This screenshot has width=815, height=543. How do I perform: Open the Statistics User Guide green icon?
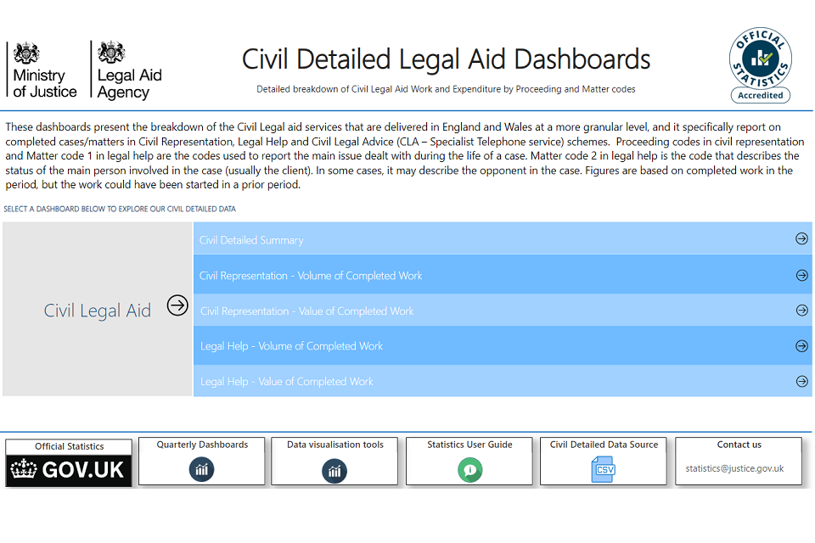coord(469,469)
